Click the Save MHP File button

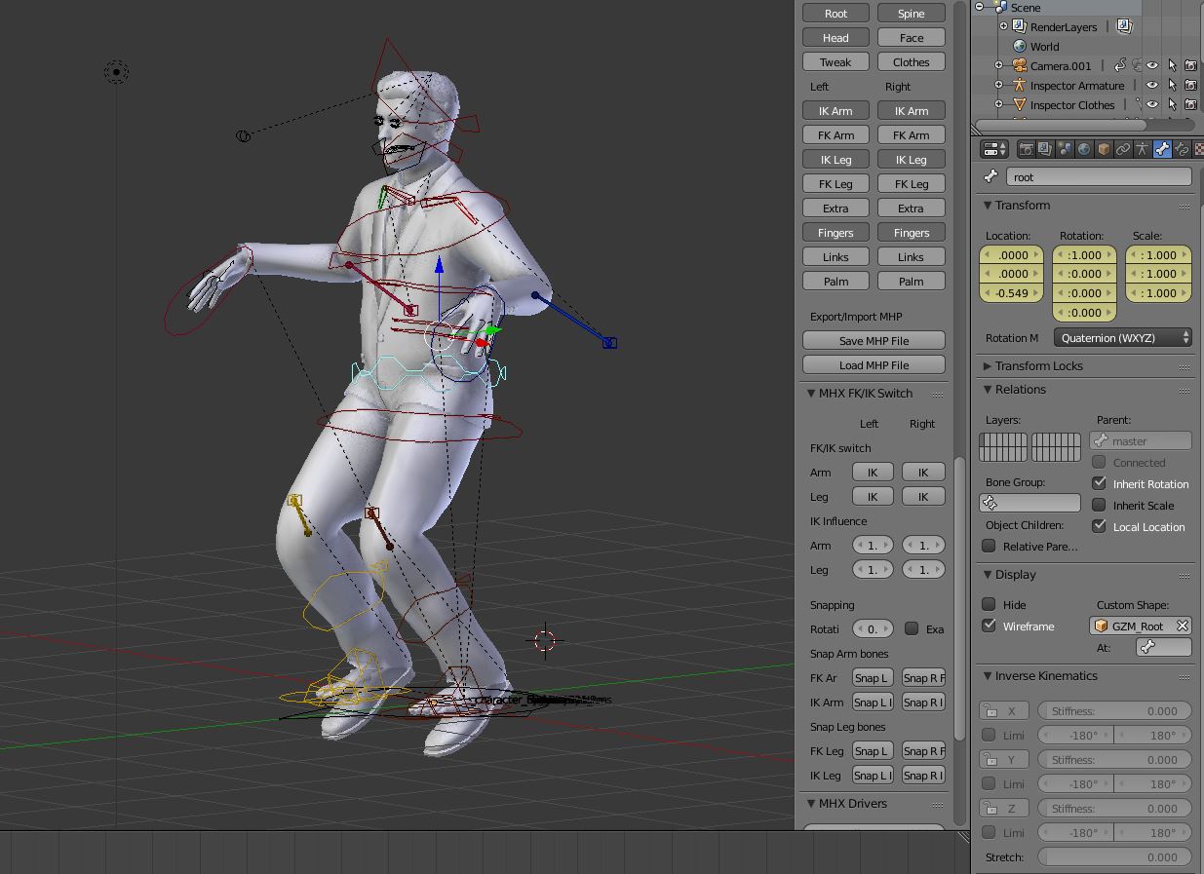[874, 340]
